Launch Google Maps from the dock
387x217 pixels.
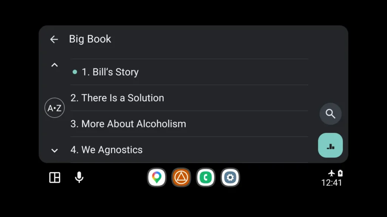(156, 177)
